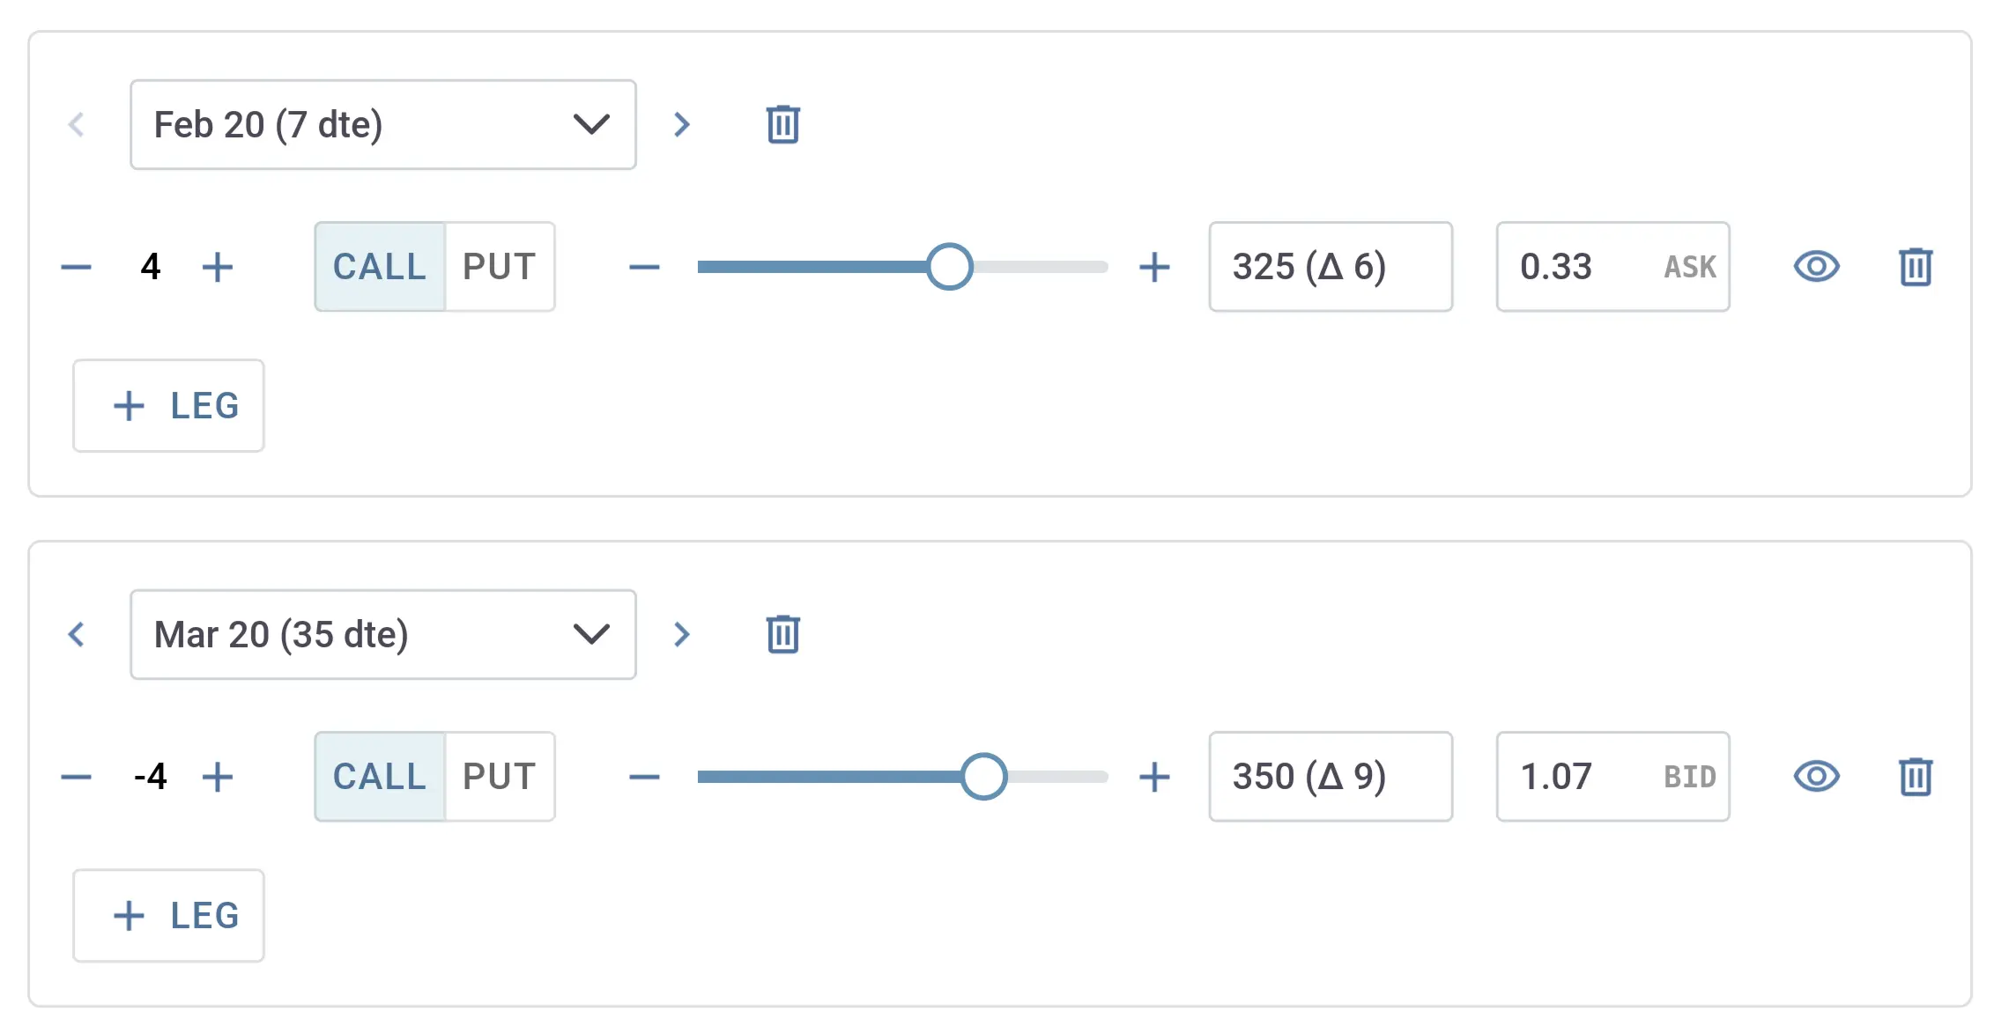
Task: Remove the 325 strike call leg
Action: 1914,267
